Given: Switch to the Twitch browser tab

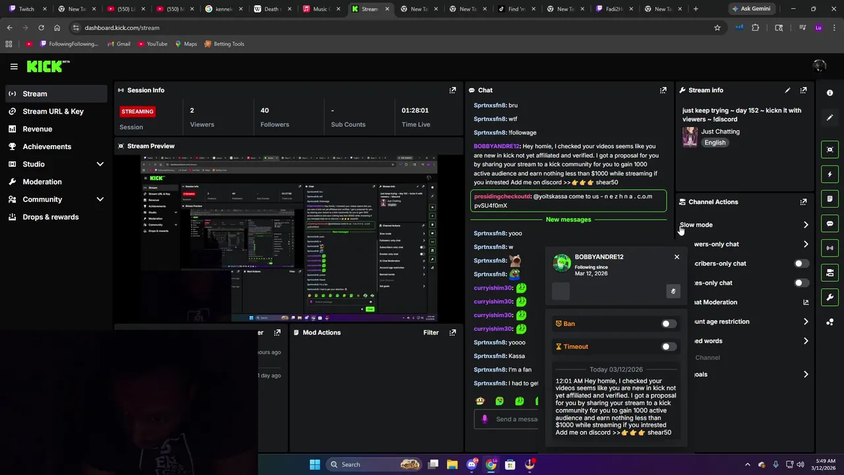Looking at the screenshot, I should pos(26,9).
